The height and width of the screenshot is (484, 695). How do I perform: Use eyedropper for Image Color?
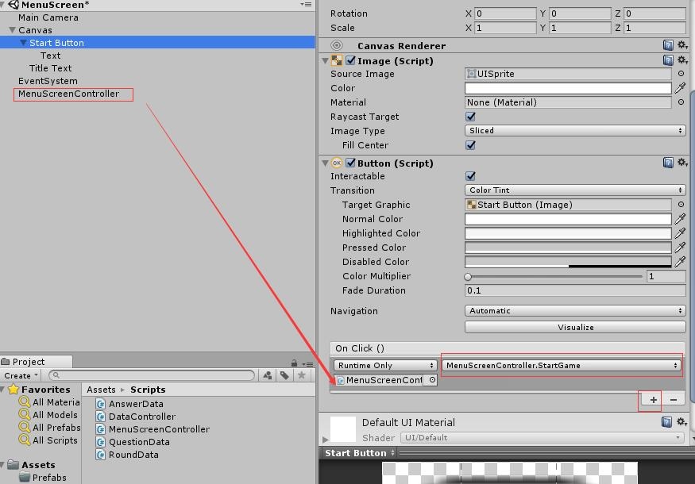pos(680,88)
